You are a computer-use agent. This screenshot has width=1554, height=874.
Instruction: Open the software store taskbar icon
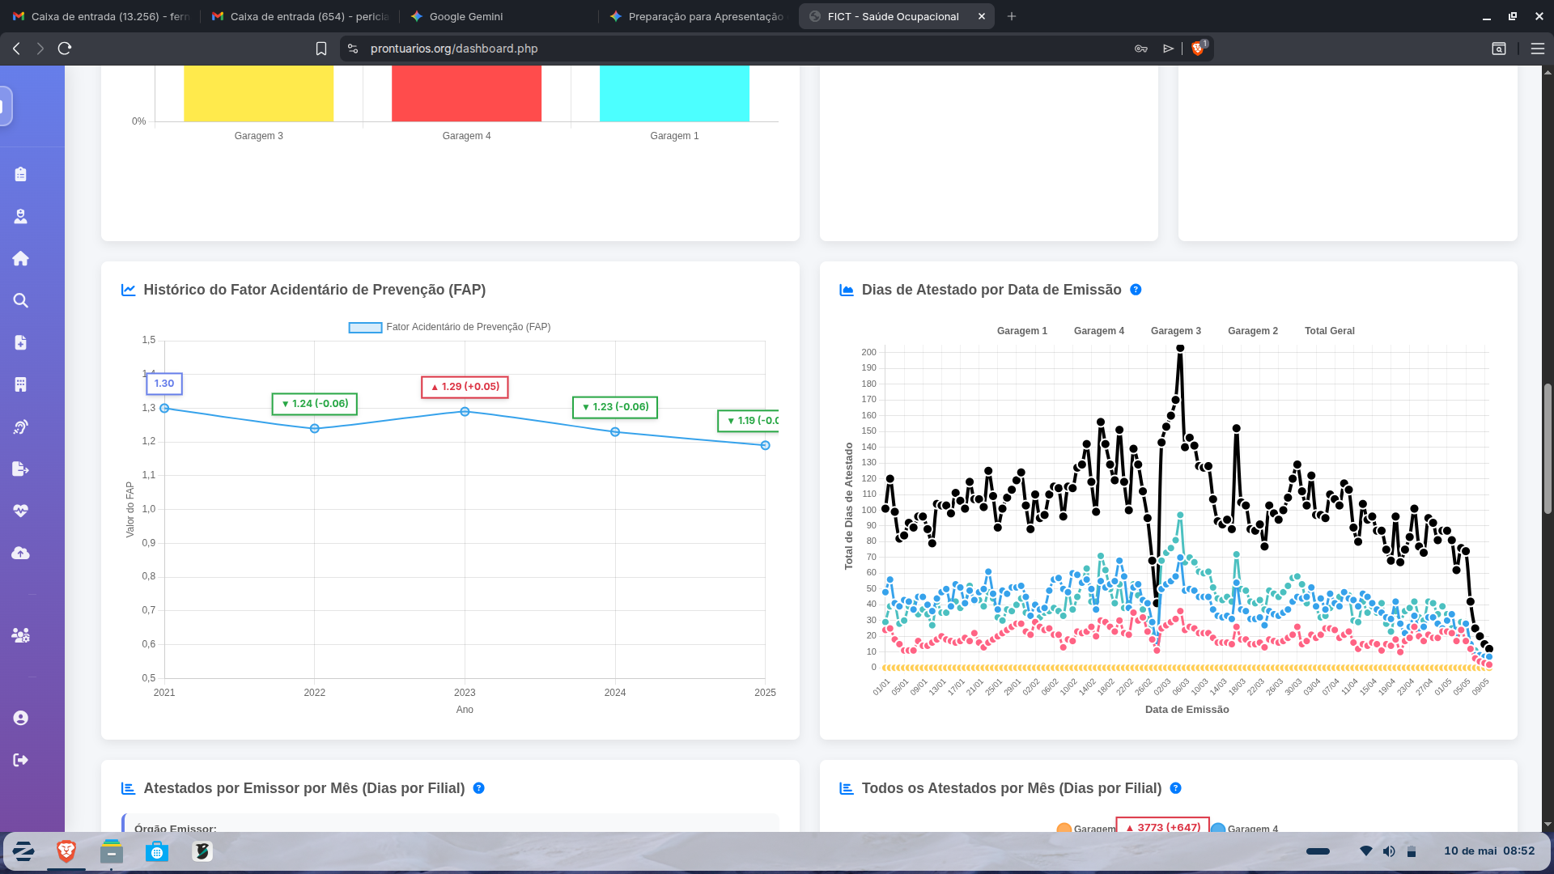[157, 851]
